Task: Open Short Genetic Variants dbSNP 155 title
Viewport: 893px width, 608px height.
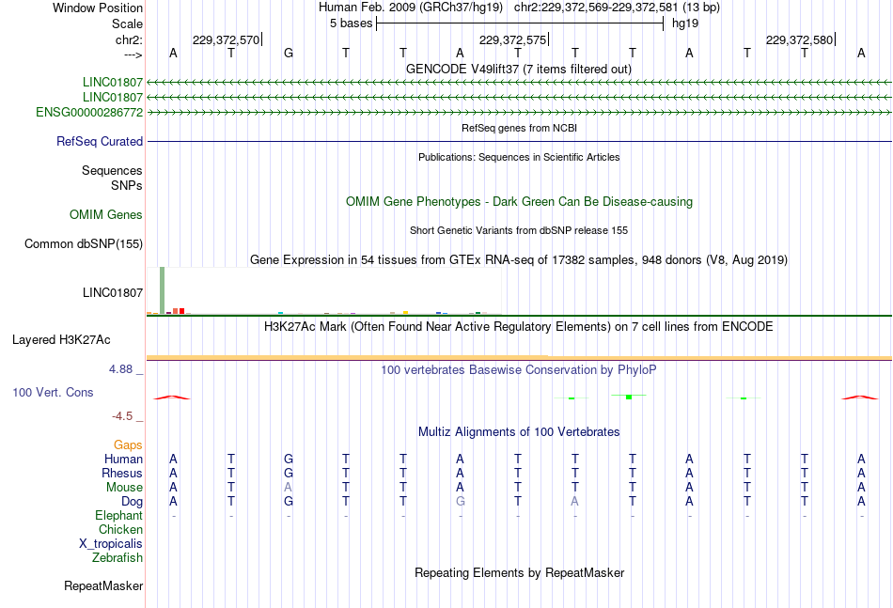Action: click(x=519, y=230)
